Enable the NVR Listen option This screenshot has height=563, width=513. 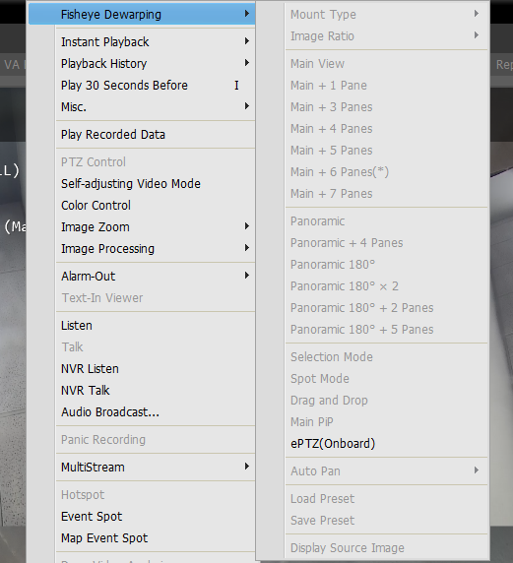coord(156,369)
